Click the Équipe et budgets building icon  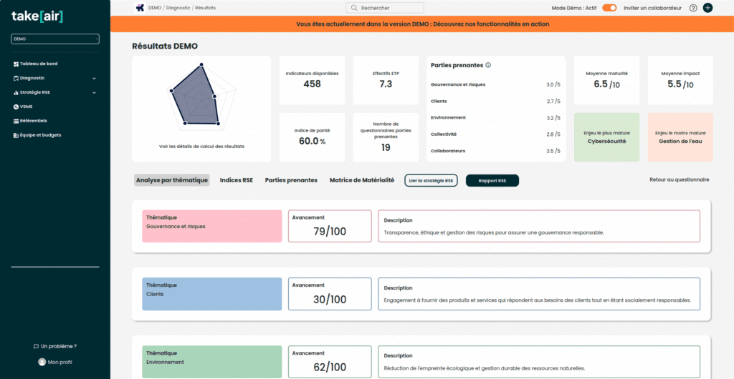click(x=16, y=135)
